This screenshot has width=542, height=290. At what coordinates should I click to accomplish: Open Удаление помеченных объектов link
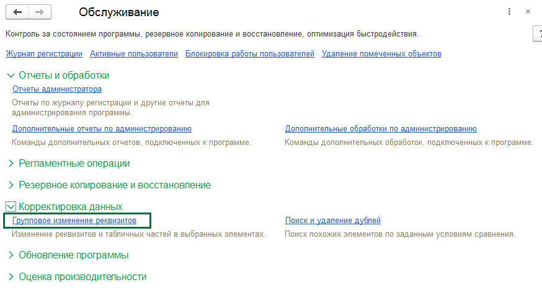(x=381, y=54)
